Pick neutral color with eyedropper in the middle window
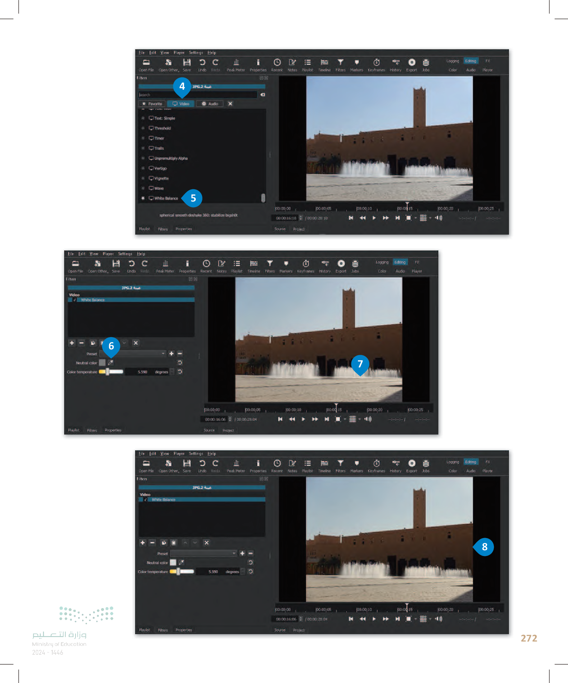The width and height of the screenshot is (568, 683). [110, 363]
